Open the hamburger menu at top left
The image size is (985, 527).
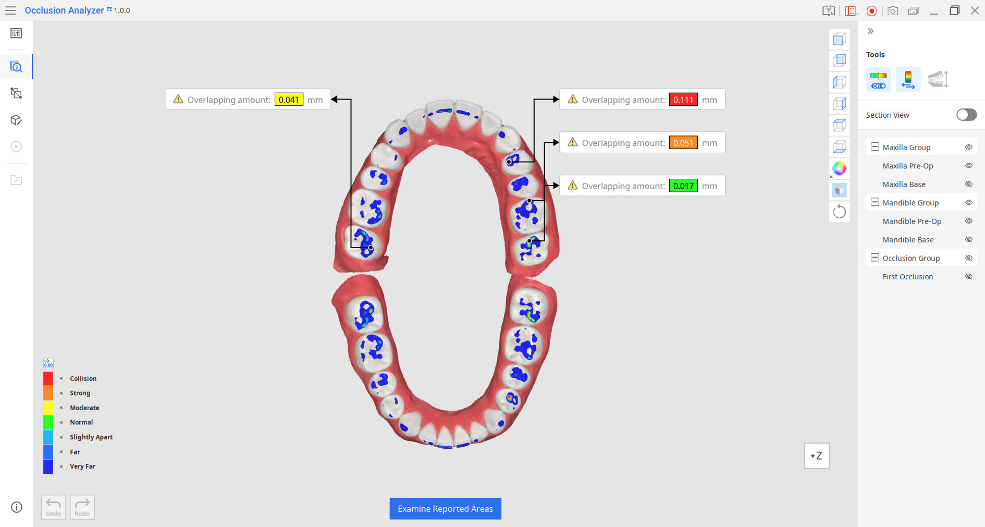click(10, 10)
